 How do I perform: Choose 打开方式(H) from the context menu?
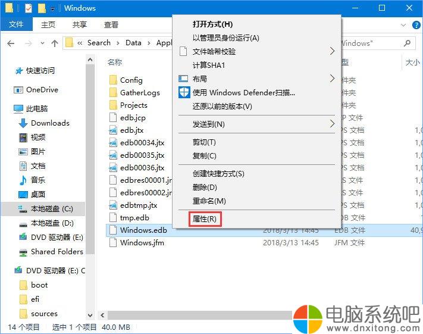[x=212, y=24]
